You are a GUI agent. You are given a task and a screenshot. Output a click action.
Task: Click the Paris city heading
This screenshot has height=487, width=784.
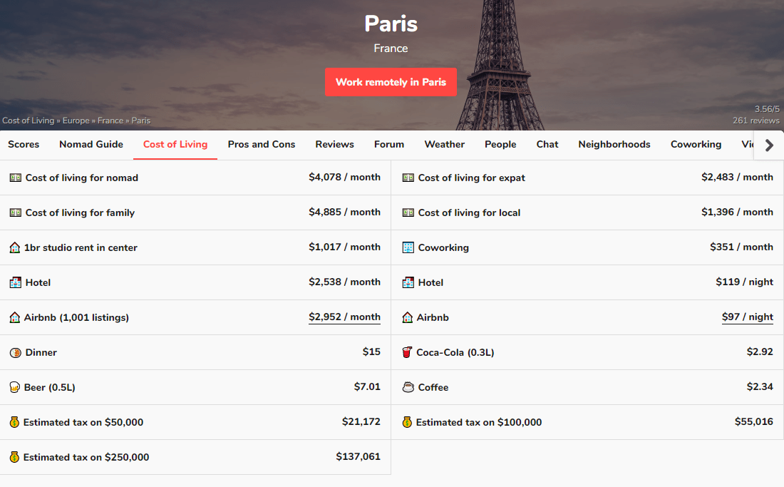click(x=391, y=24)
